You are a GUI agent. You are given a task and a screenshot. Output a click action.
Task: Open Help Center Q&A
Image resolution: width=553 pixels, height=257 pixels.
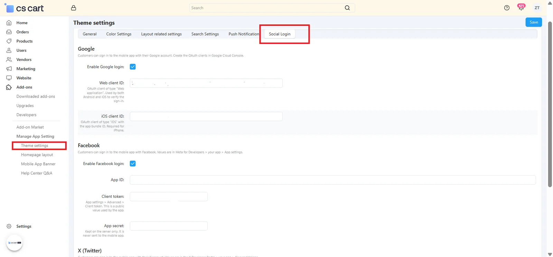(37, 173)
